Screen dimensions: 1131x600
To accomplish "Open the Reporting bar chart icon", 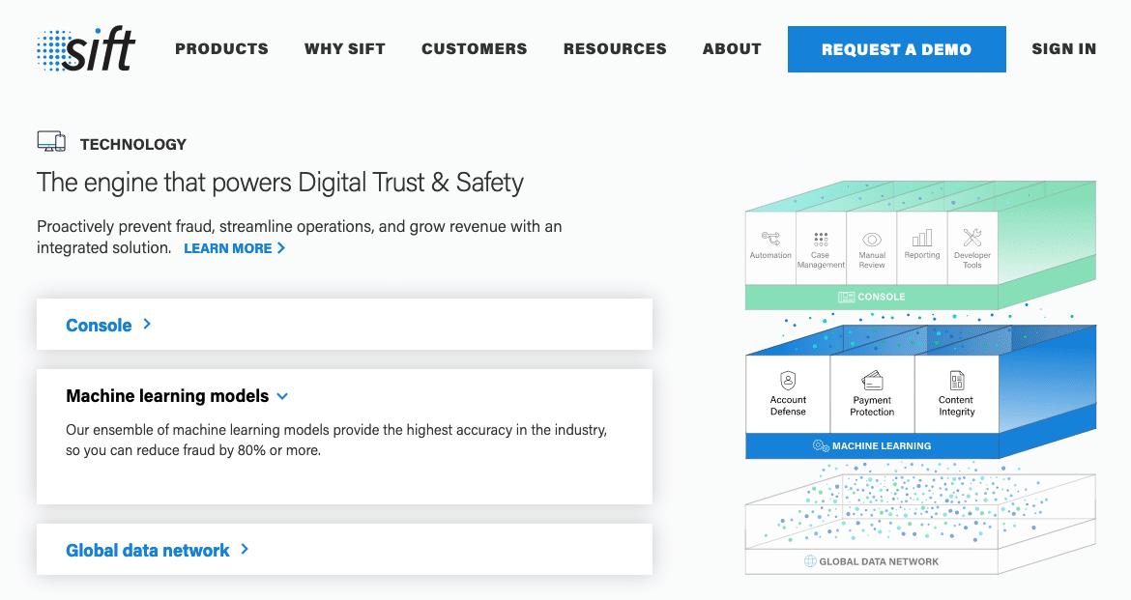I will pos(922,238).
